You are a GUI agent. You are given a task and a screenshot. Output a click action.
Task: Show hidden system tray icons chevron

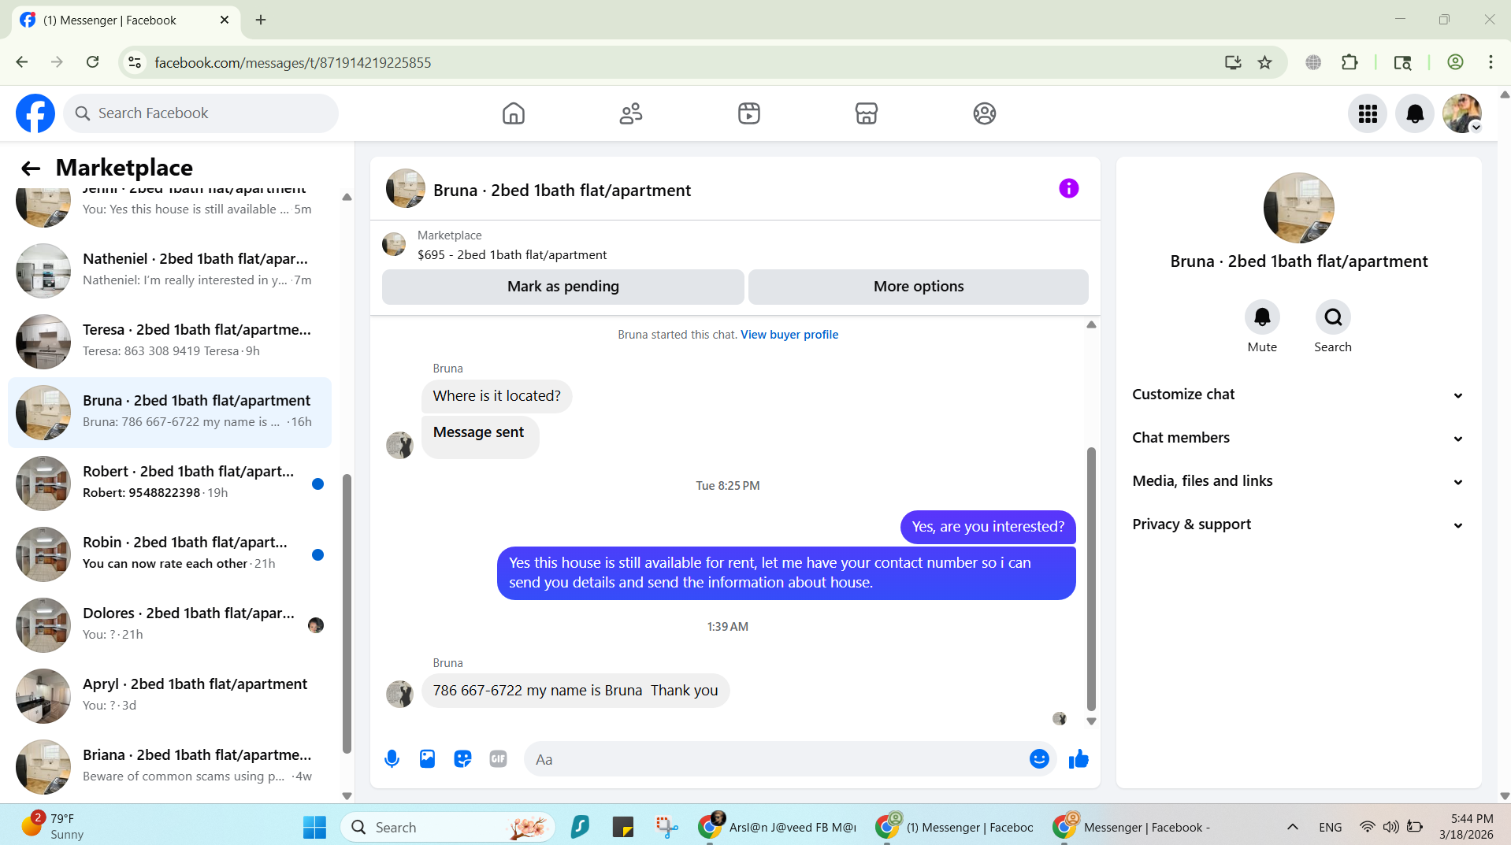(1292, 827)
